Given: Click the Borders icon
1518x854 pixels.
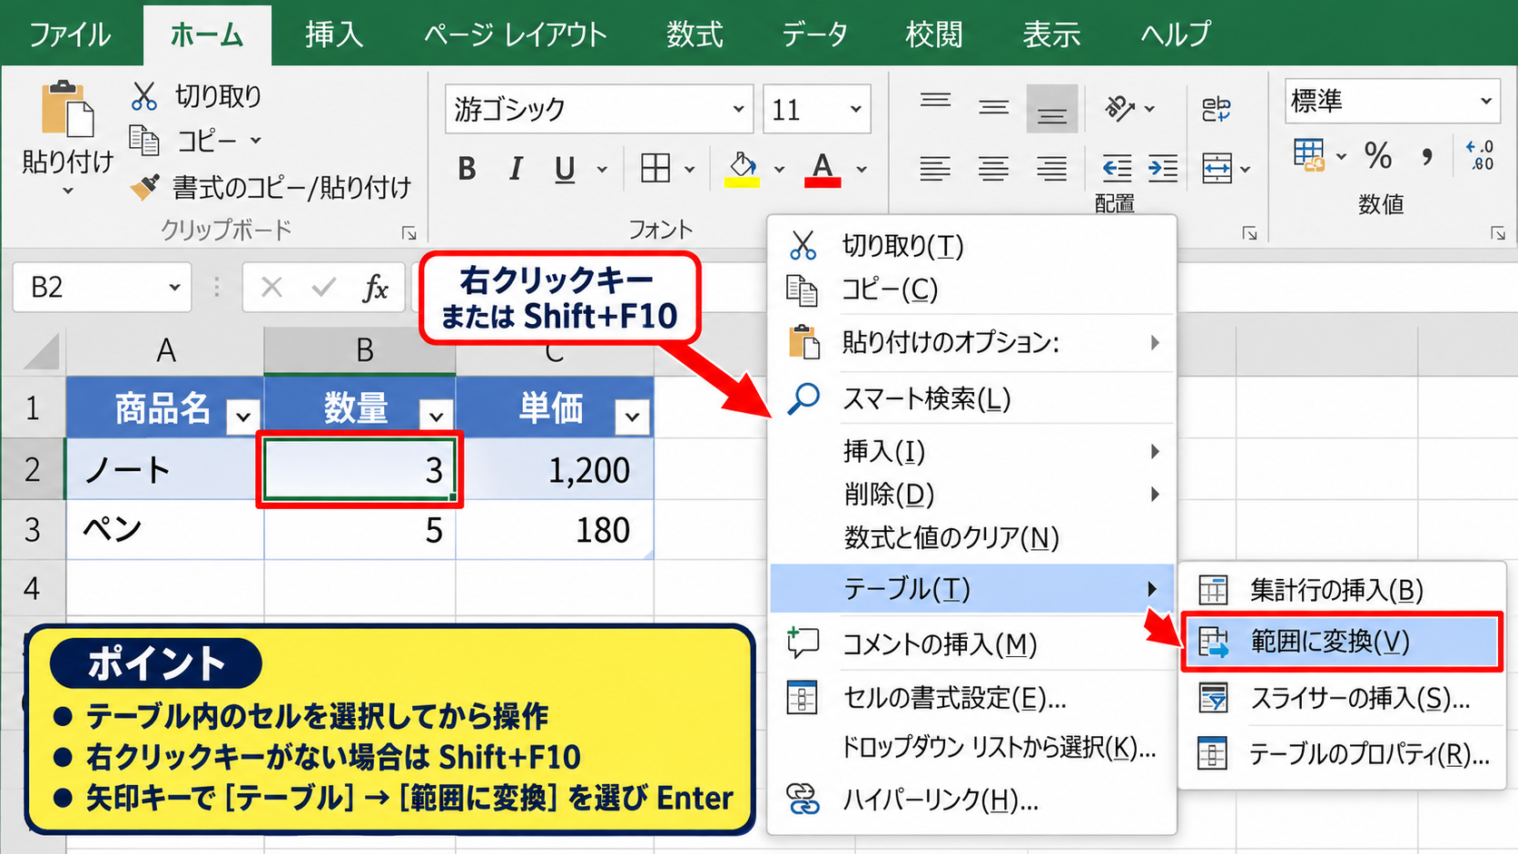Looking at the screenshot, I should pos(655,168).
